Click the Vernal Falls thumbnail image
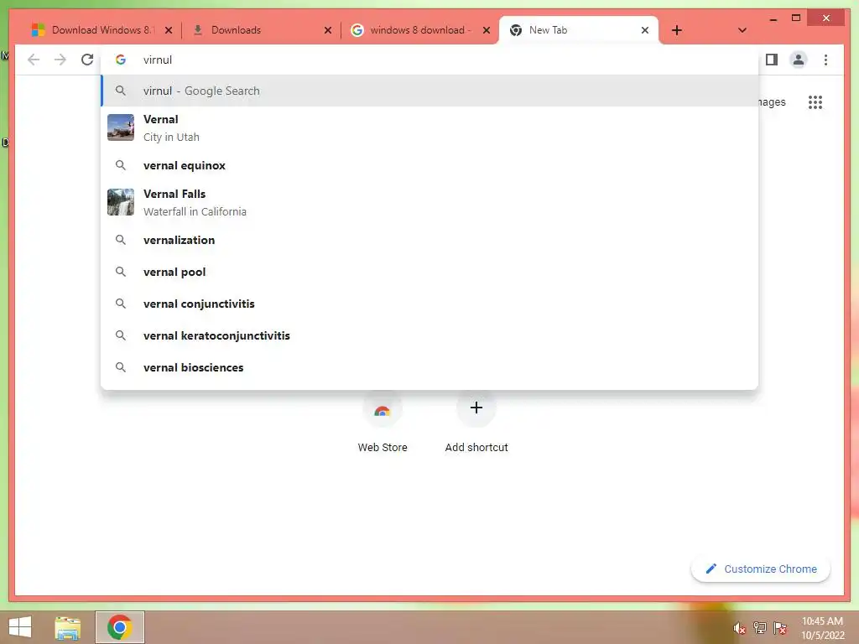 [x=121, y=202]
